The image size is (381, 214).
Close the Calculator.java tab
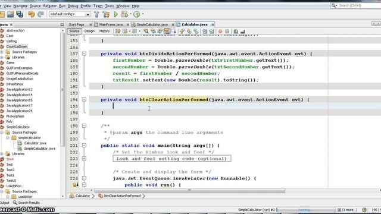pos(213,24)
